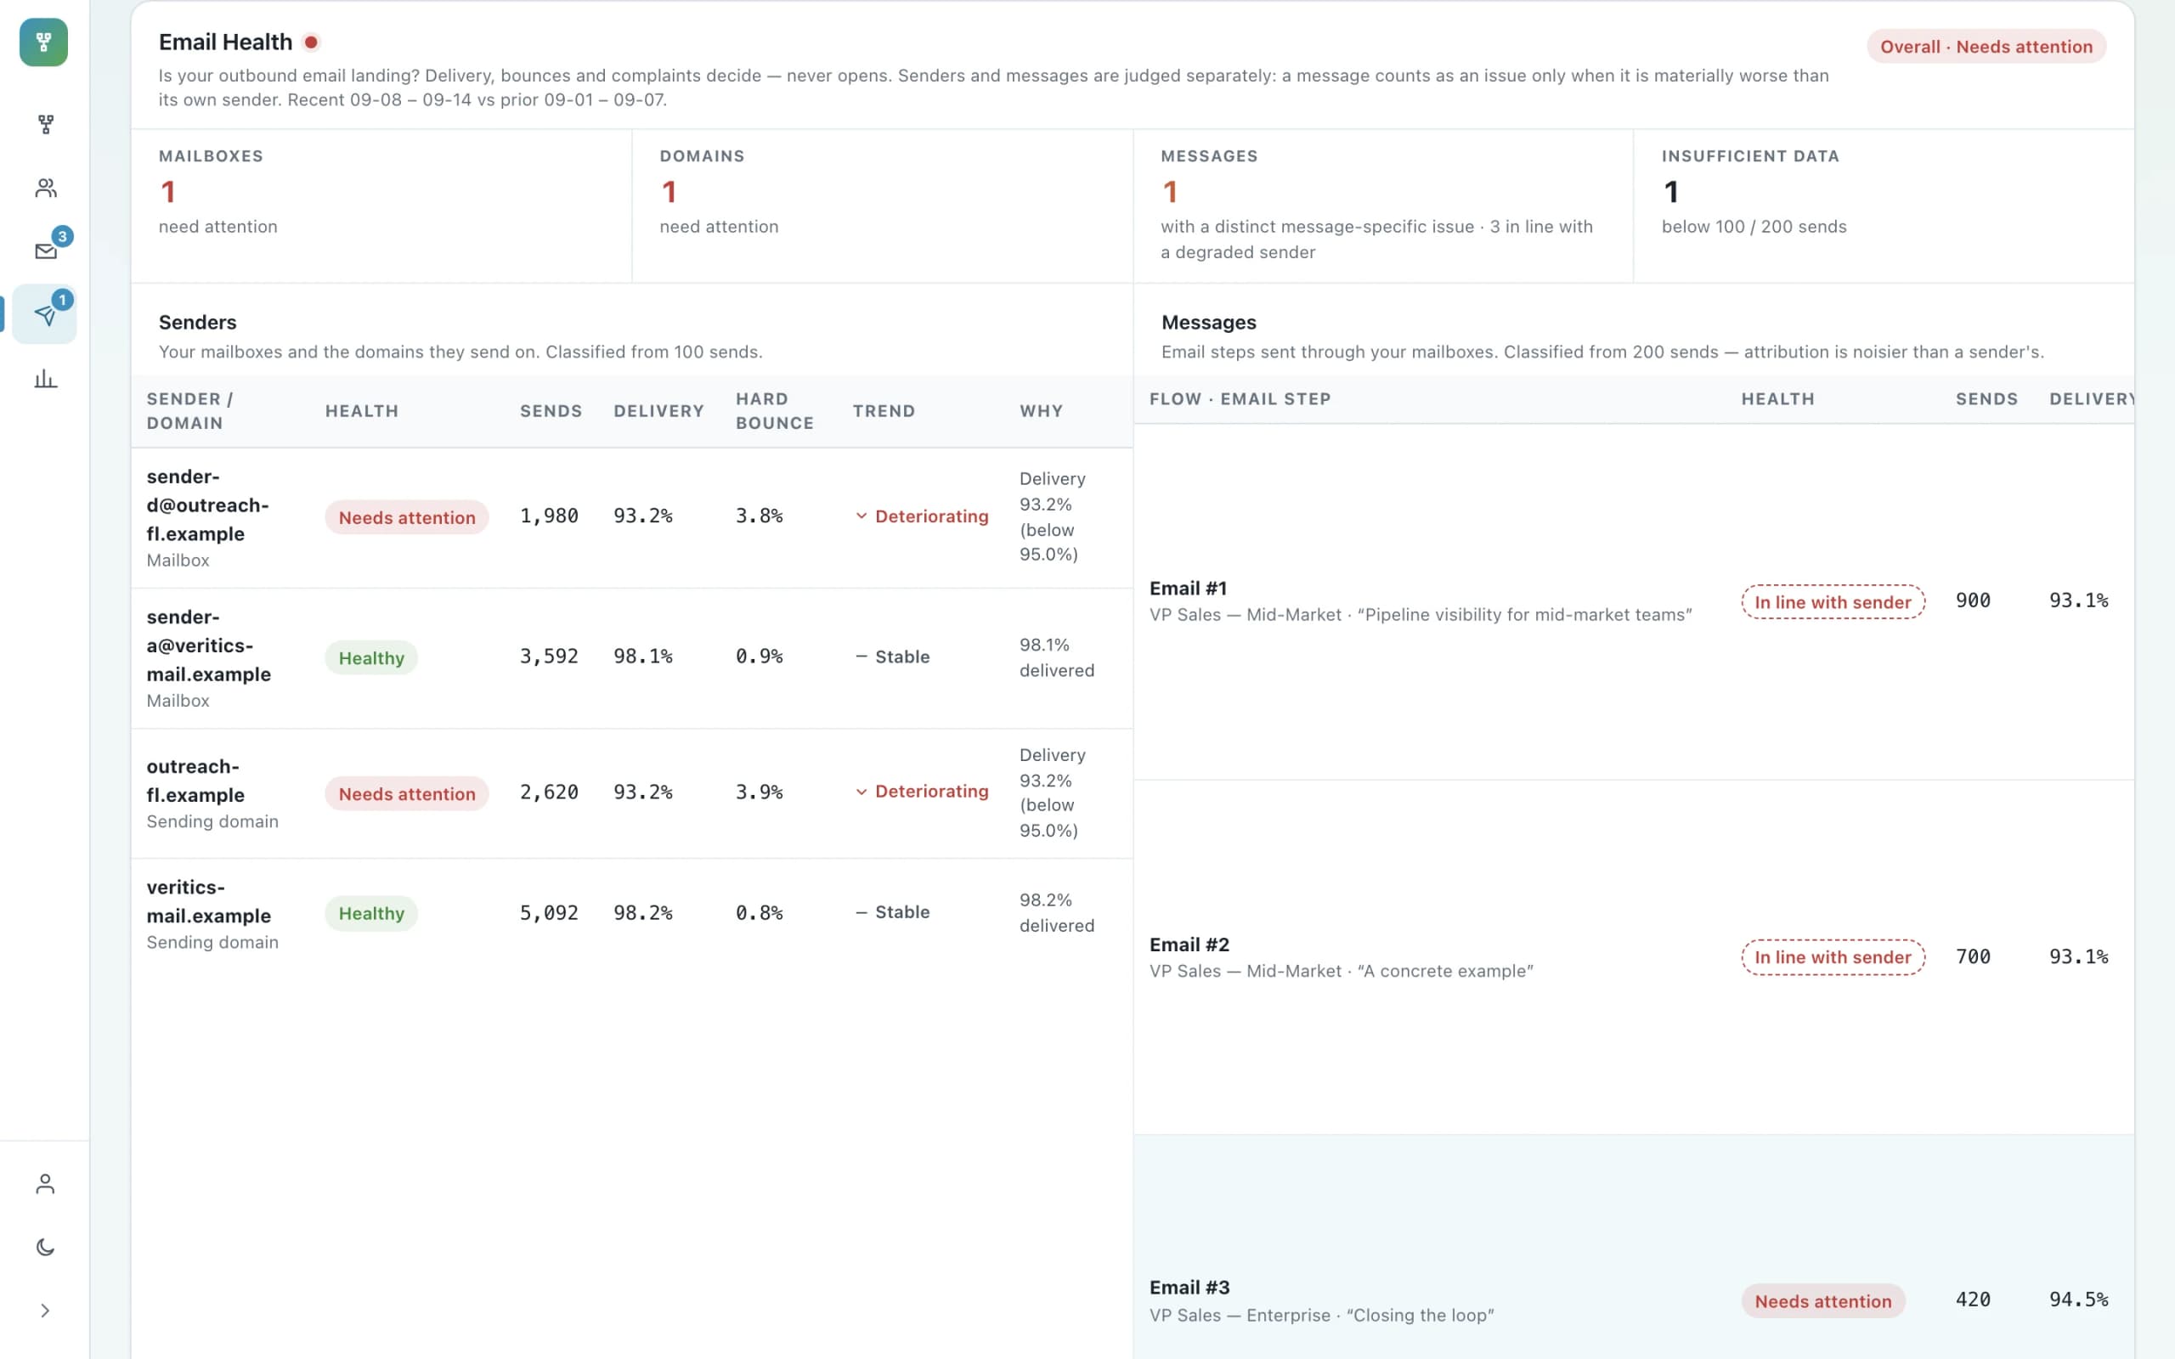Click the Senders Delivery column header

658,411
